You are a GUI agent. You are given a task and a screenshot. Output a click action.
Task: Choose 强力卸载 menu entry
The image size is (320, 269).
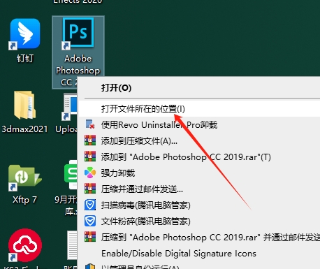(199, 173)
